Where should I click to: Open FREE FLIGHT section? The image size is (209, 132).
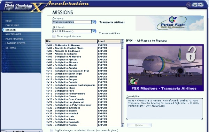tap(12, 25)
